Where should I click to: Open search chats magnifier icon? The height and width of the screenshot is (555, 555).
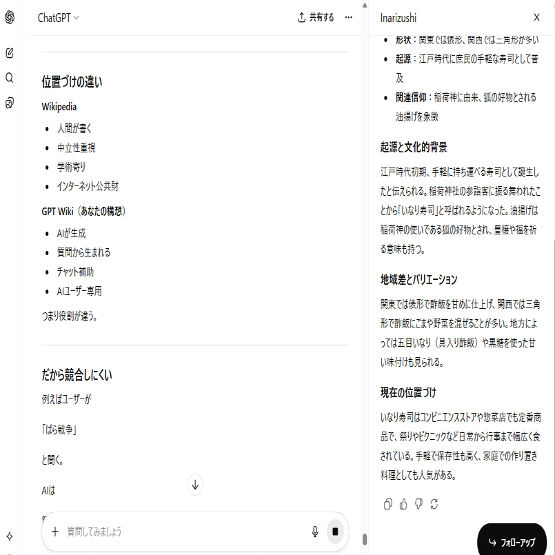point(10,78)
